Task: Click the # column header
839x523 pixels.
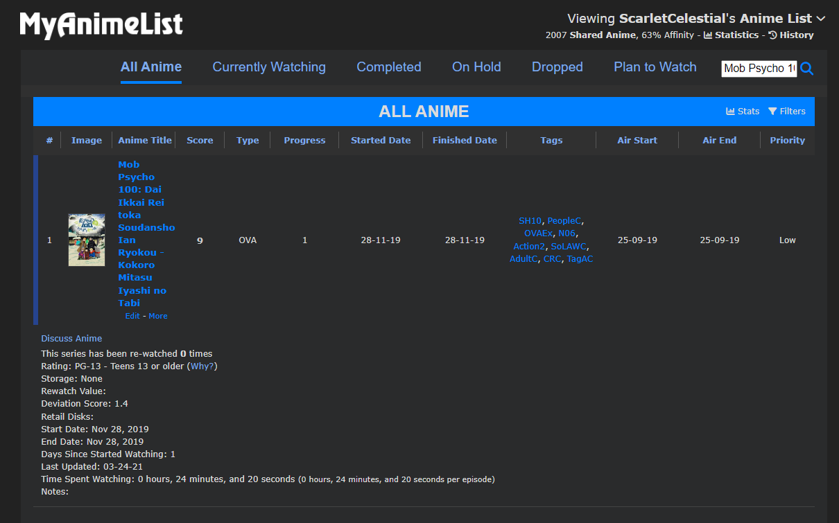Action: pos(49,140)
